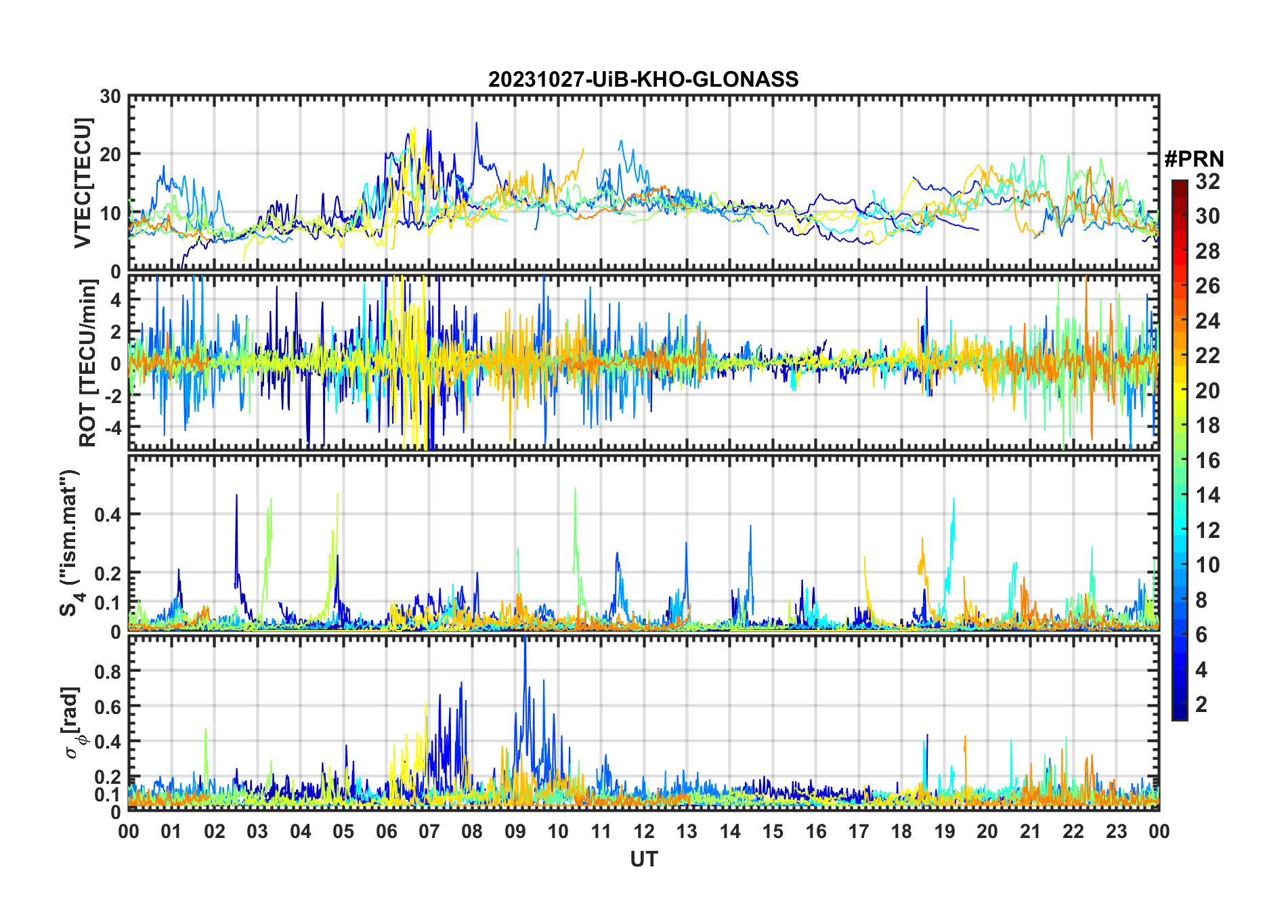Click hour 07 on the UT axis
Screen dimensions: 1288x901
pos(429,831)
